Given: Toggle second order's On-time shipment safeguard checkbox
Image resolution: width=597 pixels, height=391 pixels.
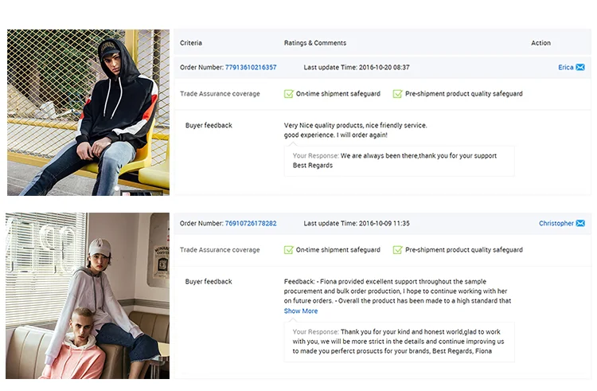Looking at the screenshot, I should [289, 250].
